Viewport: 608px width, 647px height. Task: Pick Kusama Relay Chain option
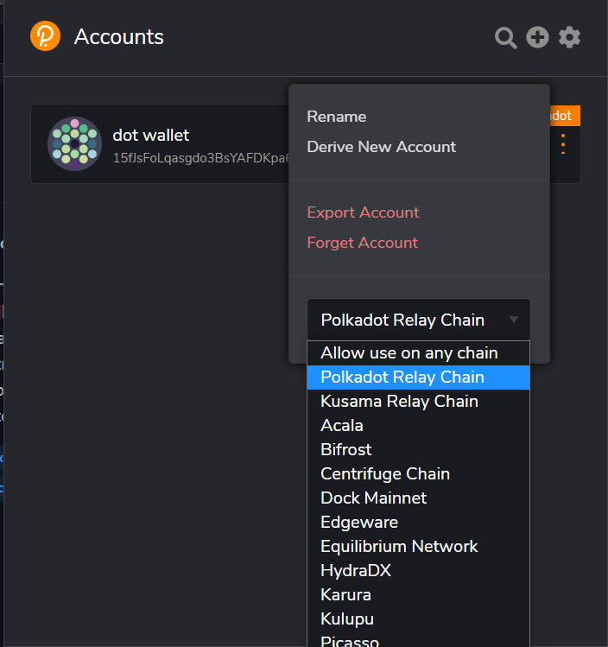click(399, 401)
